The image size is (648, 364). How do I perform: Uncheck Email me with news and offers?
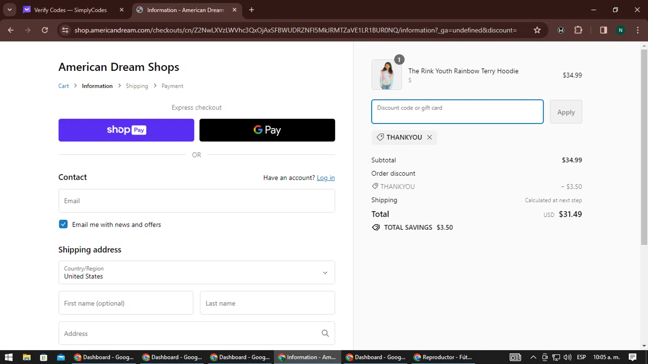[63, 224]
